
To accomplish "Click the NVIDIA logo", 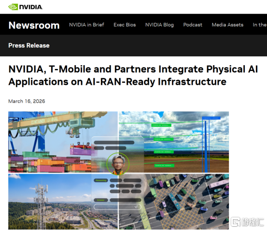I will coord(26,7).
